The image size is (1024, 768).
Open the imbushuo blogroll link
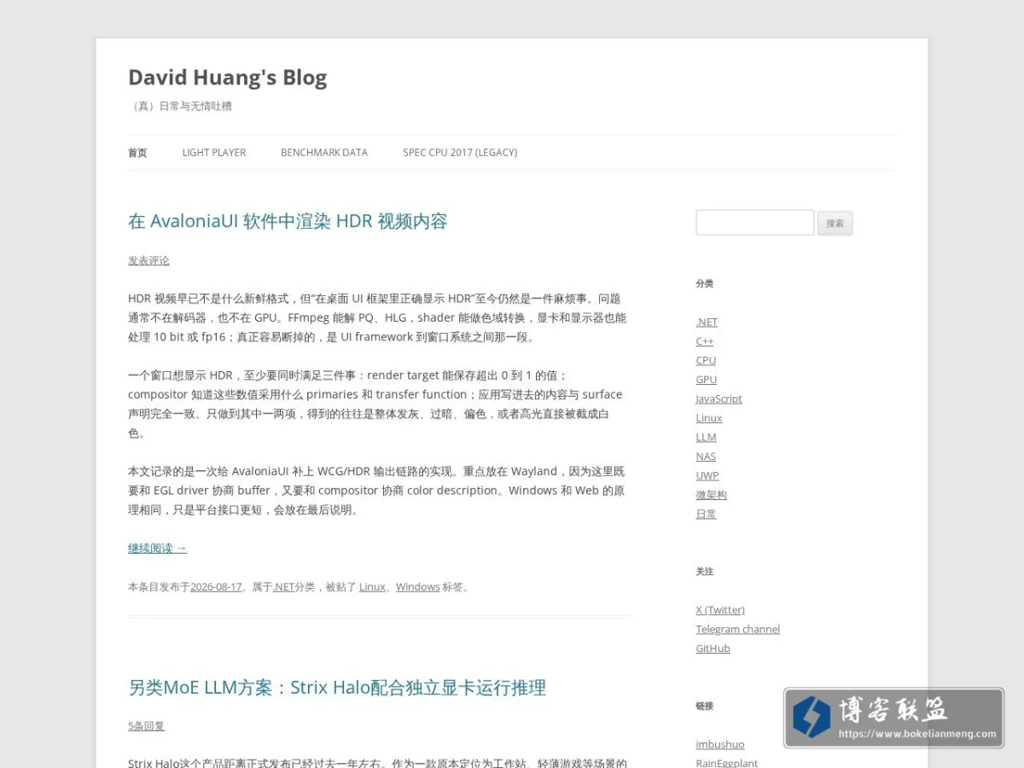point(720,744)
